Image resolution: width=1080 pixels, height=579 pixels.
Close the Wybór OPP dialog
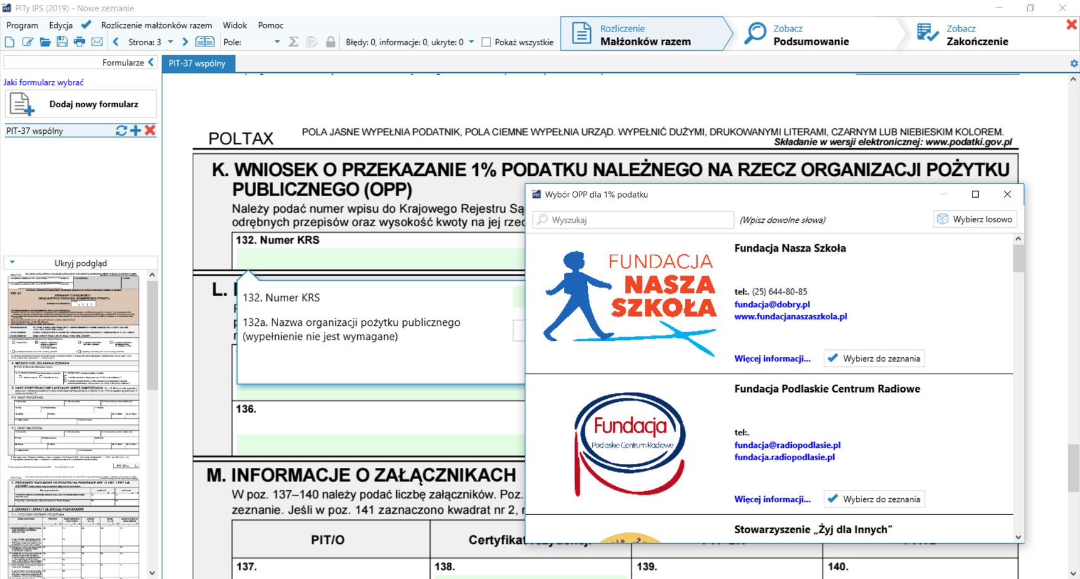tap(1007, 194)
